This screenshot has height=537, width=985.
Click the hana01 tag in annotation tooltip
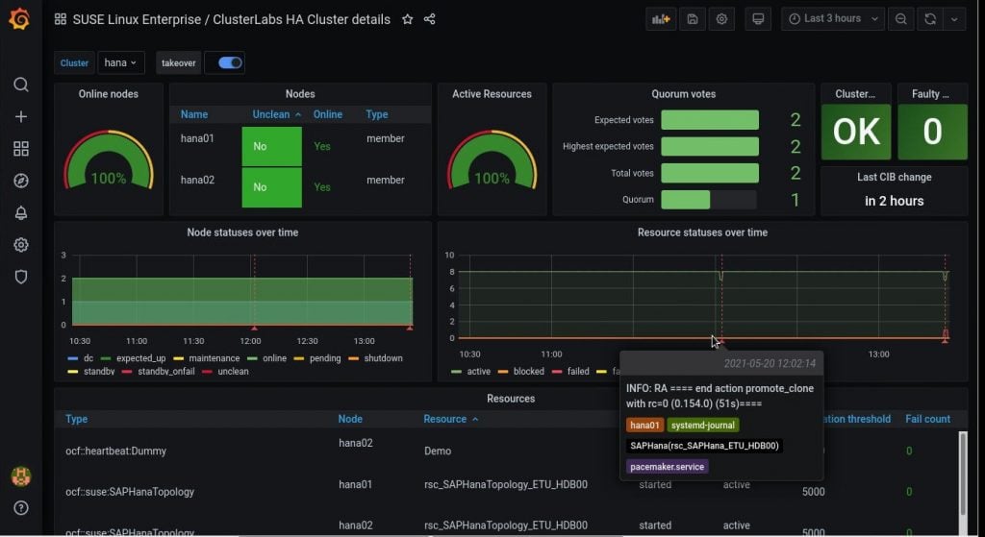[644, 426]
